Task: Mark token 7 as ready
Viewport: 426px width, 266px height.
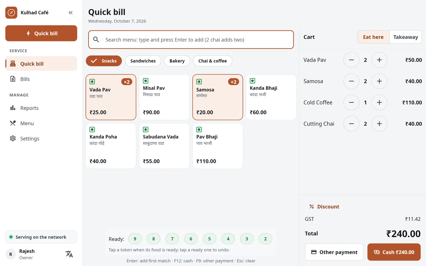Action: click(x=172, y=239)
